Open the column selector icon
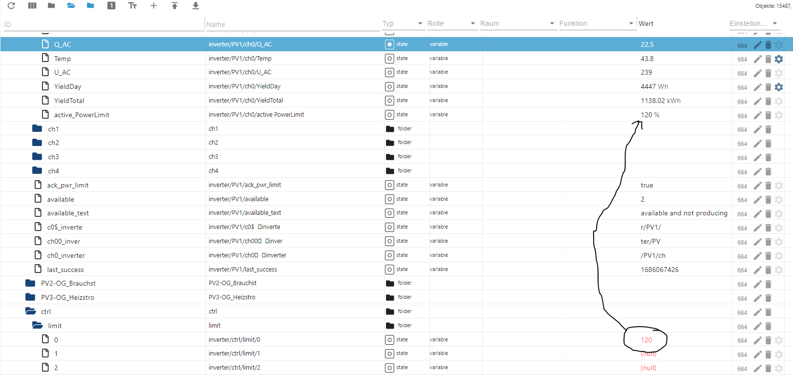Image resolution: width=793 pixels, height=375 pixels. pyautogui.click(x=32, y=6)
